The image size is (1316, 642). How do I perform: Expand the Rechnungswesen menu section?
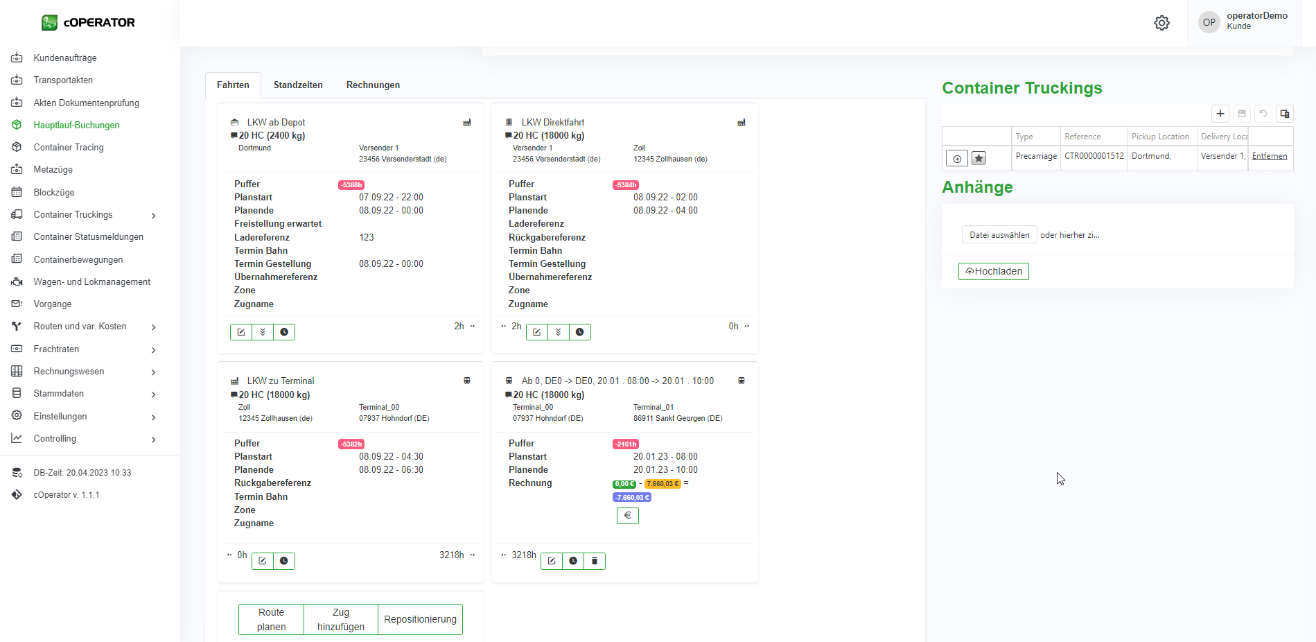(x=153, y=372)
